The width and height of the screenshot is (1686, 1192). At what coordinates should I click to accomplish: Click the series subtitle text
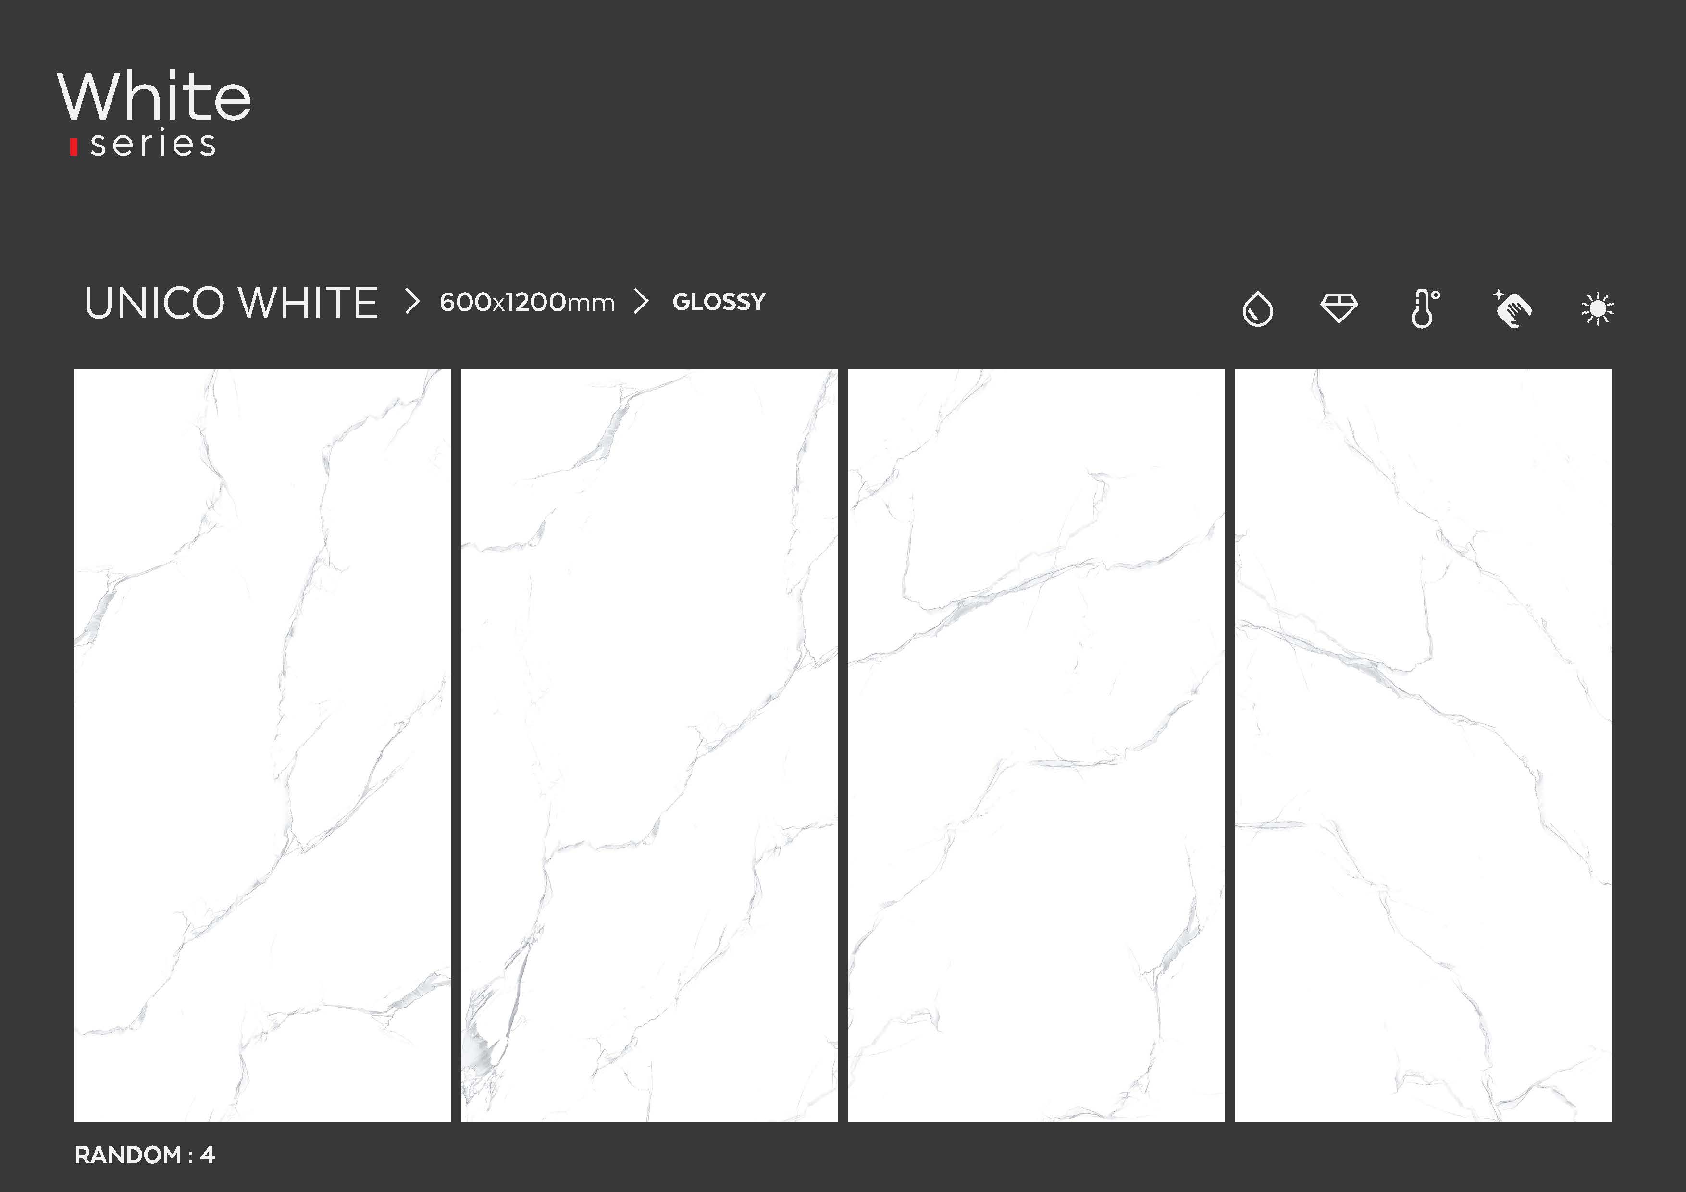153,145
